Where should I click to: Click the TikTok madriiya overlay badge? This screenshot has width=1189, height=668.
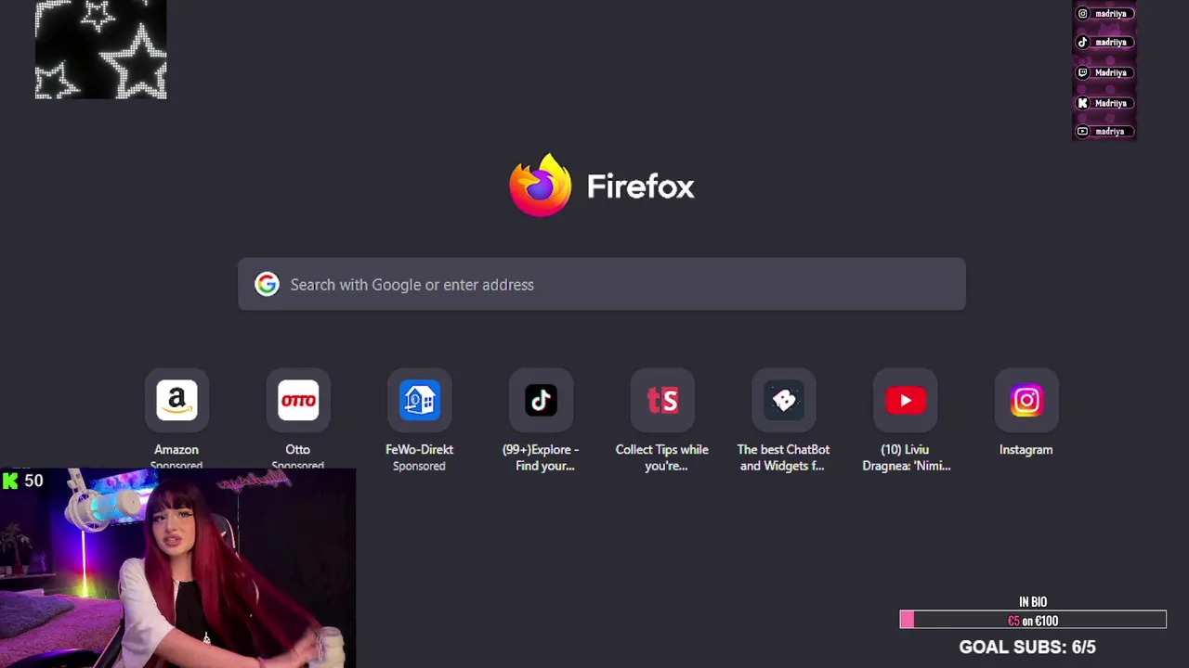click(x=1104, y=43)
